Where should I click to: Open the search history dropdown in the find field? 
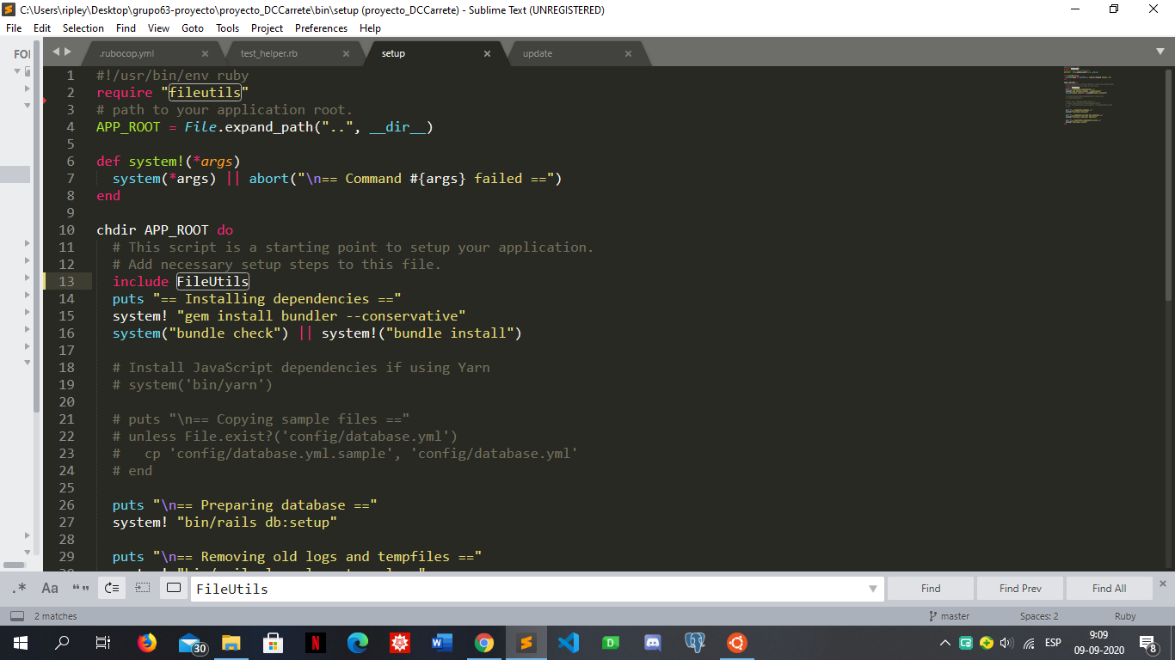coord(872,588)
